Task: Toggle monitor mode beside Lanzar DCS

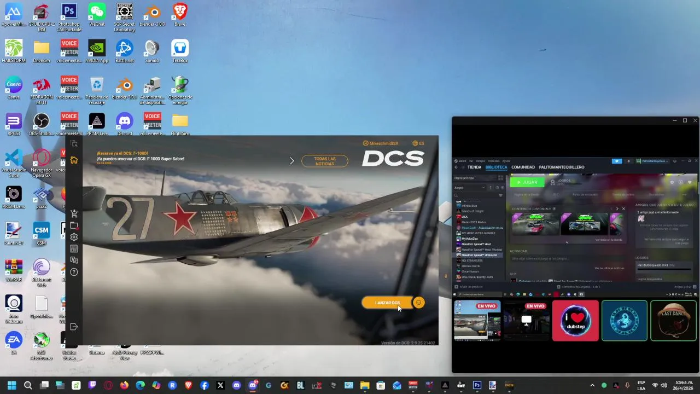Action: coord(418,303)
